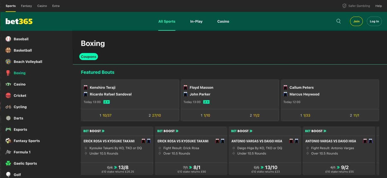Screen dimensions: 387x178
Task: Switch to the top bar Casino tab
Action: (42, 6)
